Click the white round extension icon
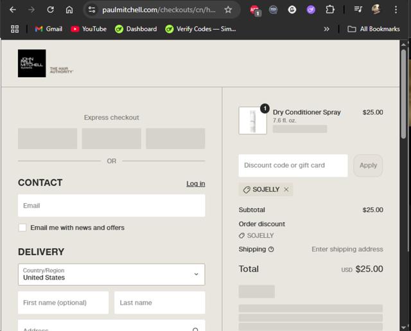The width and height of the screenshot is (411, 331). 292,10
